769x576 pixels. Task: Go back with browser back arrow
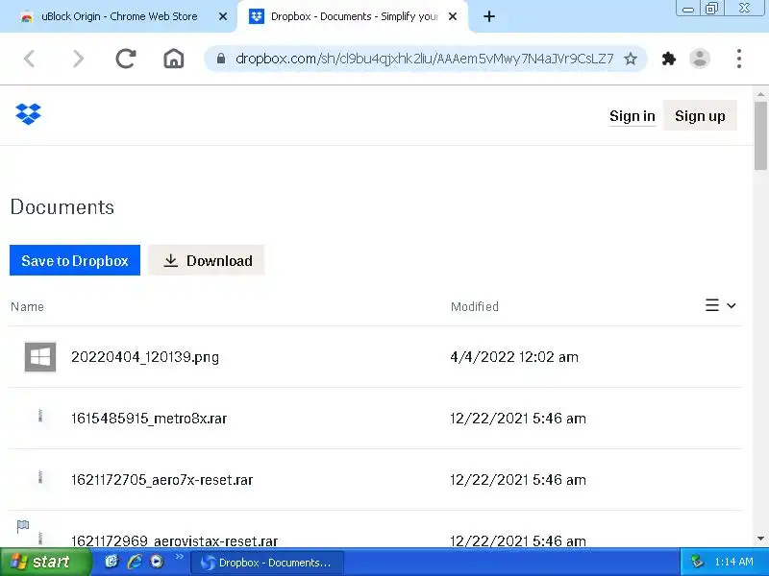(x=30, y=59)
